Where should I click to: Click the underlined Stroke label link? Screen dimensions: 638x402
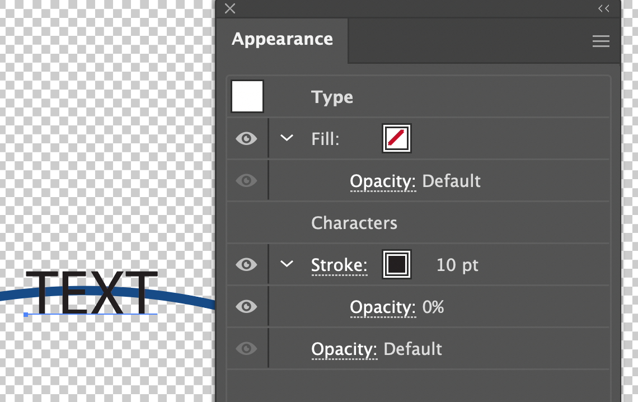339,264
